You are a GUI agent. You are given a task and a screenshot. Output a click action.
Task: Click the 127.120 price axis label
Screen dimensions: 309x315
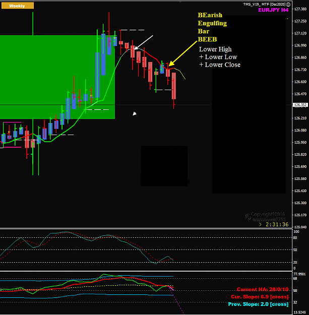pos(300,33)
